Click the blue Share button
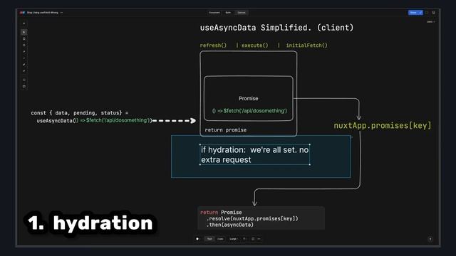This screenshot has height=256, width=456. pos(415,13)
